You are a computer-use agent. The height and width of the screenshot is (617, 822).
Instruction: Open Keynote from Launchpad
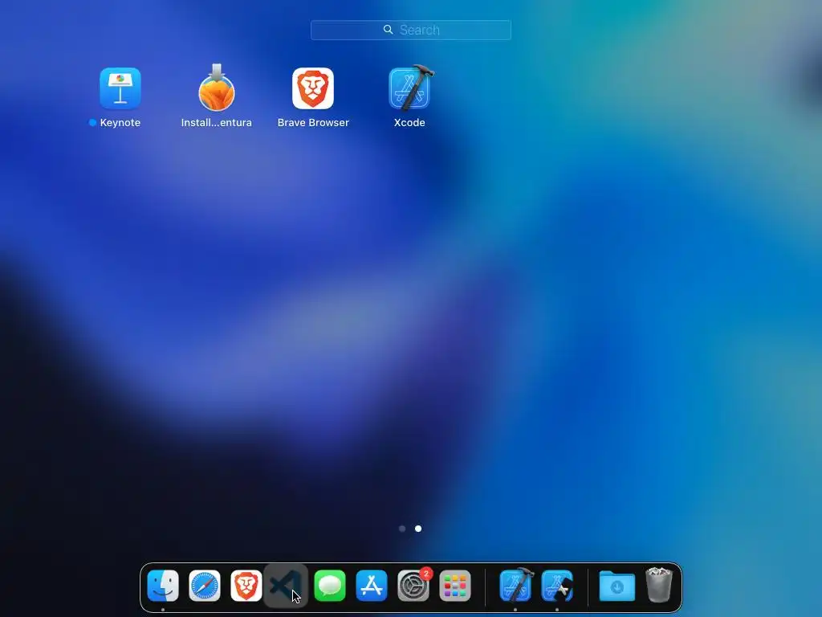tap(120, 88)
